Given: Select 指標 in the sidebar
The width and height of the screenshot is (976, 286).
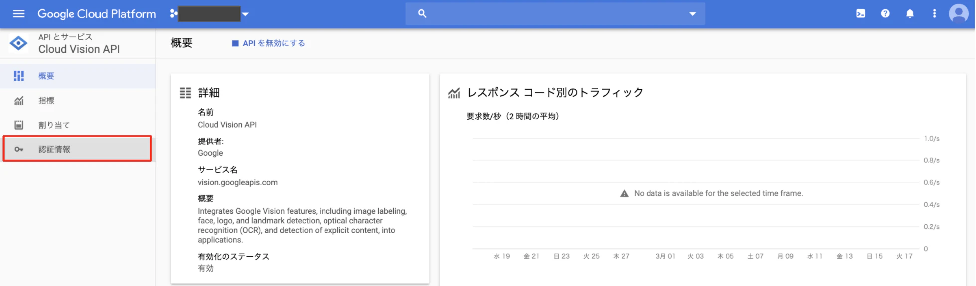Looking at the screenshot, I should (x=78, y=100).
